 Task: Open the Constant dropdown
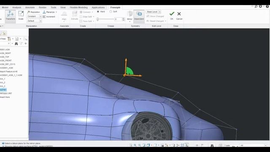click(x=34, y=16)
